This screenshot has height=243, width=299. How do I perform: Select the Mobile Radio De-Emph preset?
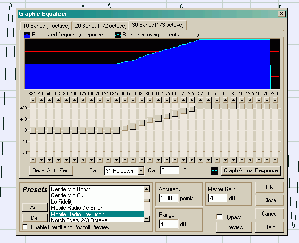click(x=96, y=208)
